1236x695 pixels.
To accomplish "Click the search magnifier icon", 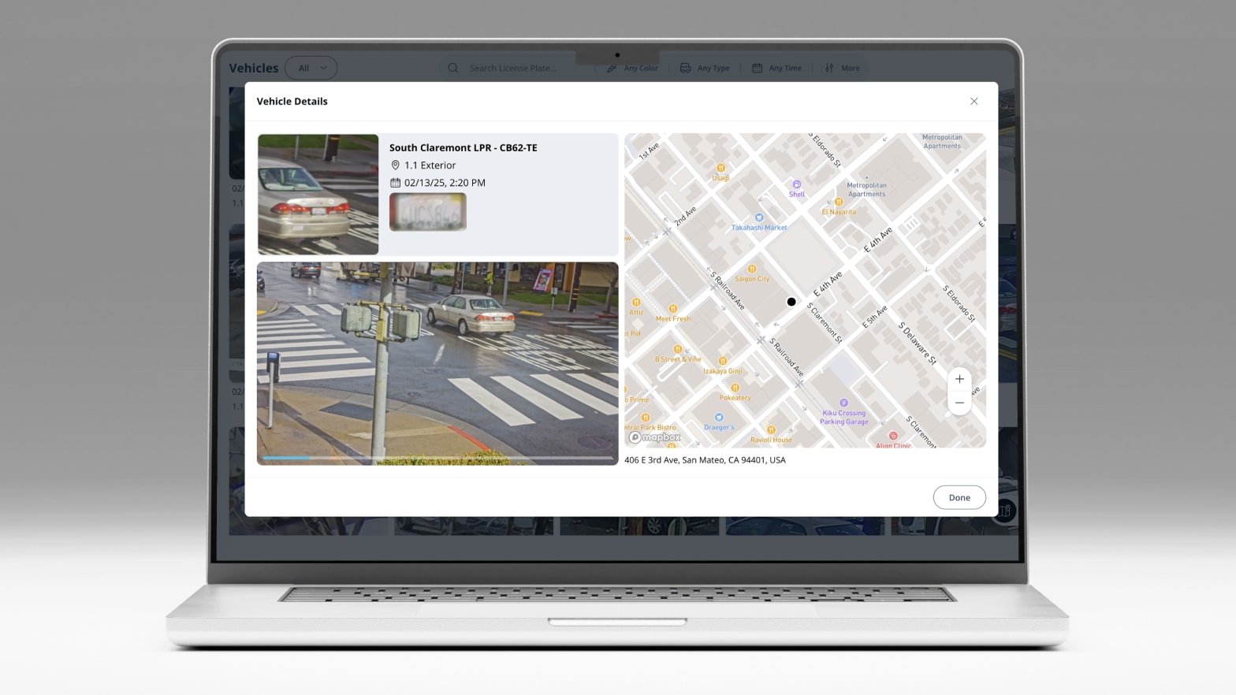I will [x=453, y=68].
